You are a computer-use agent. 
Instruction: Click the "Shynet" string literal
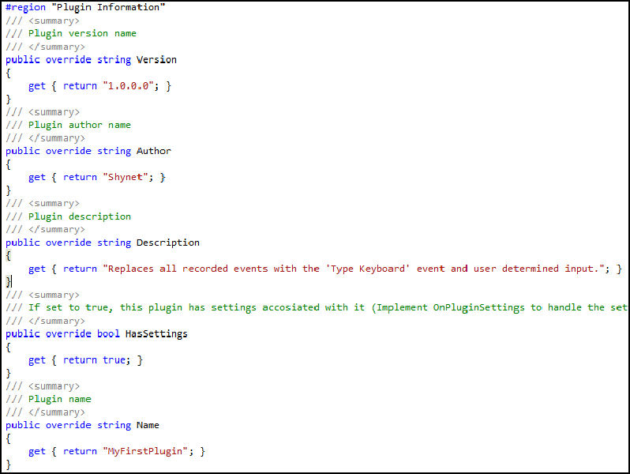126,177
